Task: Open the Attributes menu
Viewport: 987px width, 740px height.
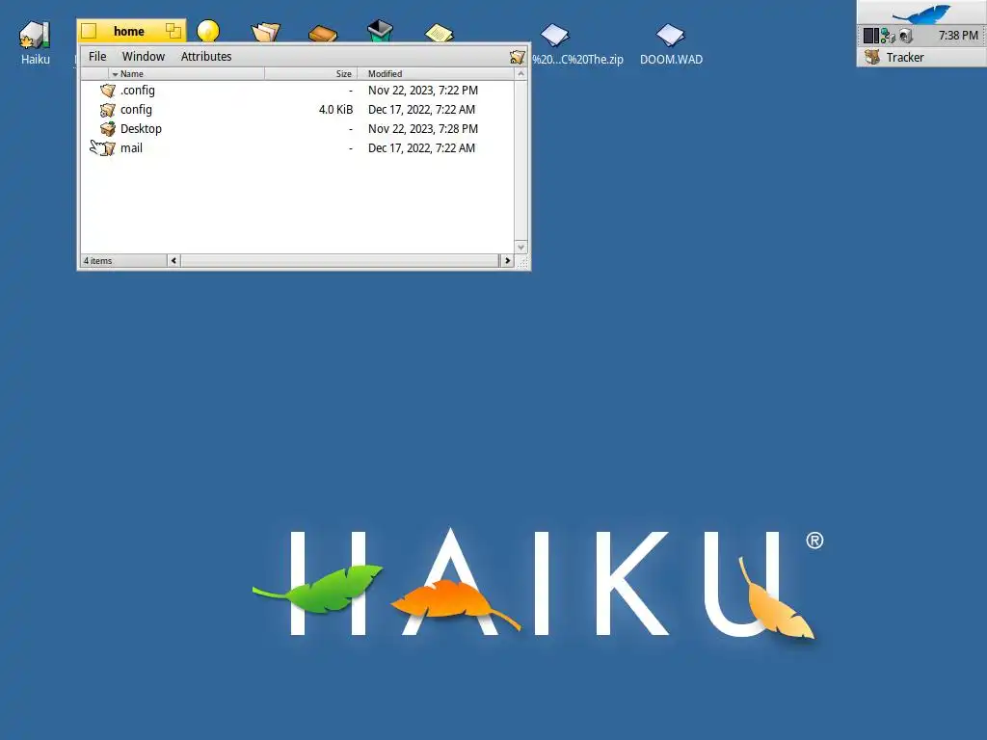Action: [206, 57]
